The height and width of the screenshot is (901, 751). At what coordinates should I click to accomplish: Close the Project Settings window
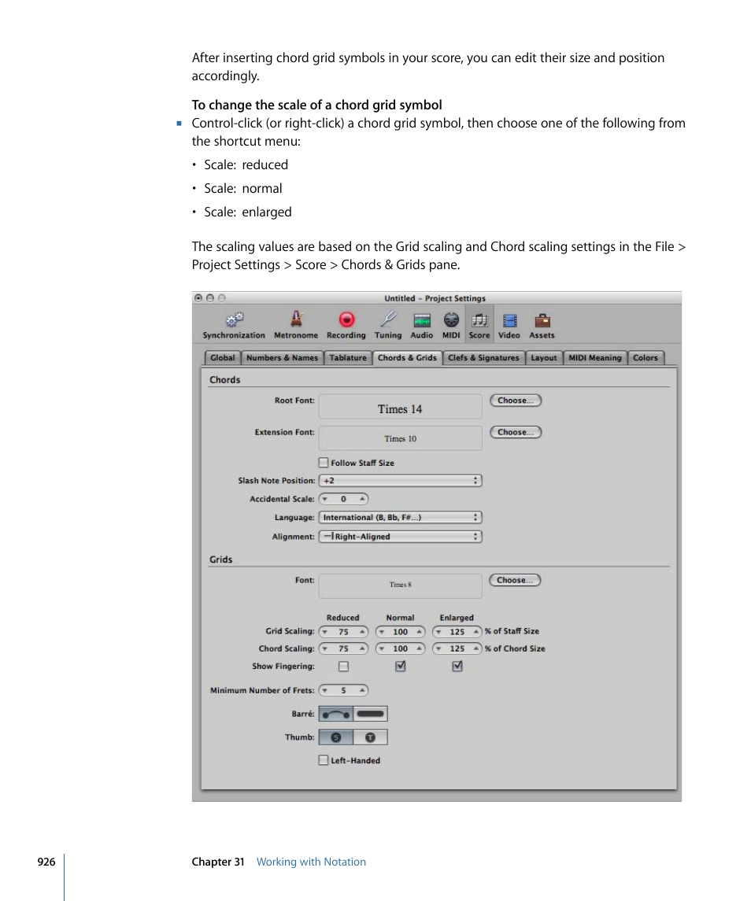[x=198, y=298]
